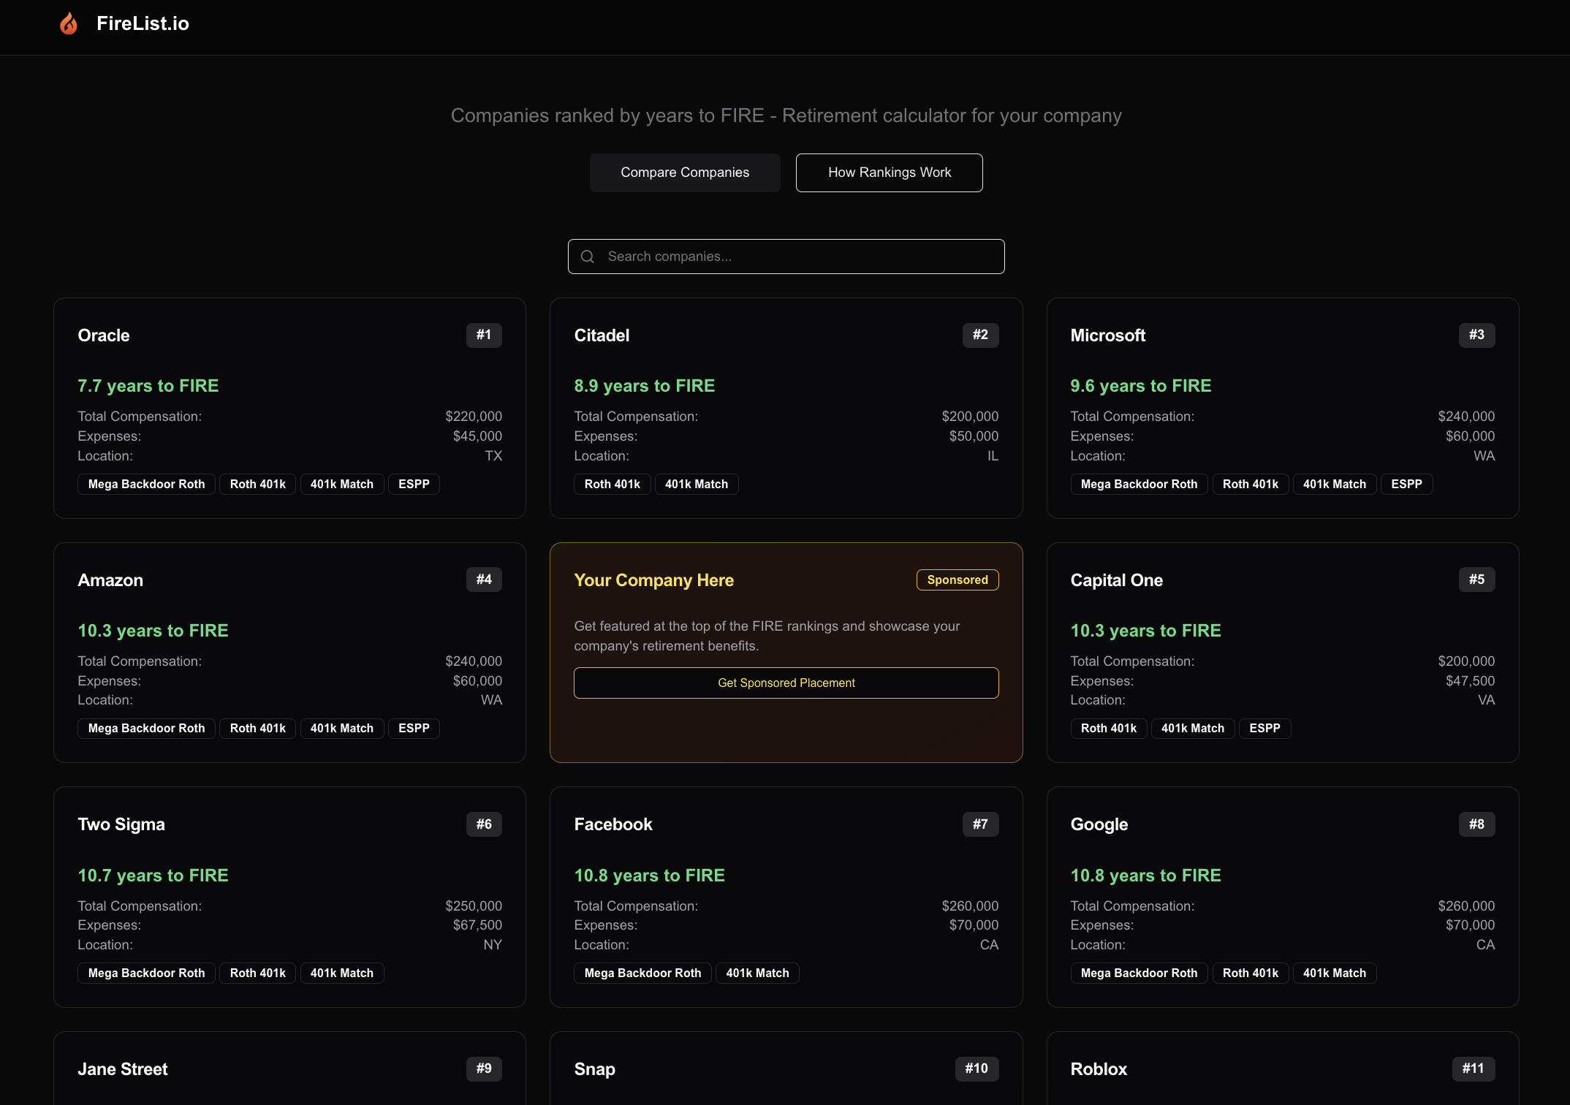This screenshot has width=1570, height=1105.
Task: Click Two Sigma's Mega Backdoor Roth tag
Action: (x=146, y=973)
